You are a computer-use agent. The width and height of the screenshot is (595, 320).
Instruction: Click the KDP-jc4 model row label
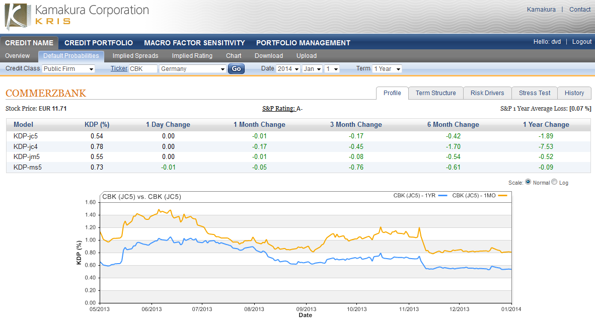tap(26, 147)
